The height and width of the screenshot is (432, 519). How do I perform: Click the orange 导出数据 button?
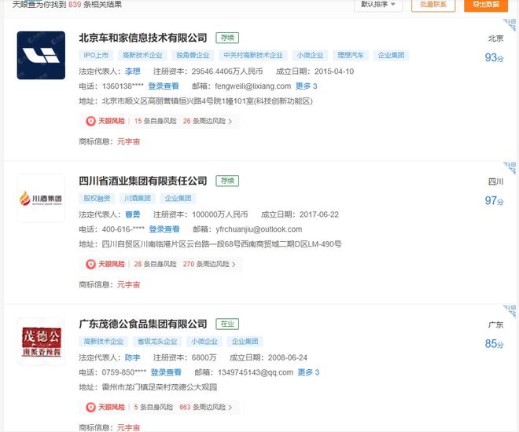pos(486,5)
